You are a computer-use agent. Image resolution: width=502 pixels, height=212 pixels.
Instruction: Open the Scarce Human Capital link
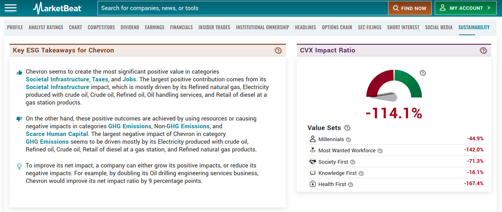click(x=58, y=134)
